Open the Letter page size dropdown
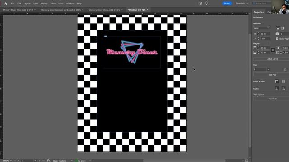289x162 pixels. pos(261,28)
